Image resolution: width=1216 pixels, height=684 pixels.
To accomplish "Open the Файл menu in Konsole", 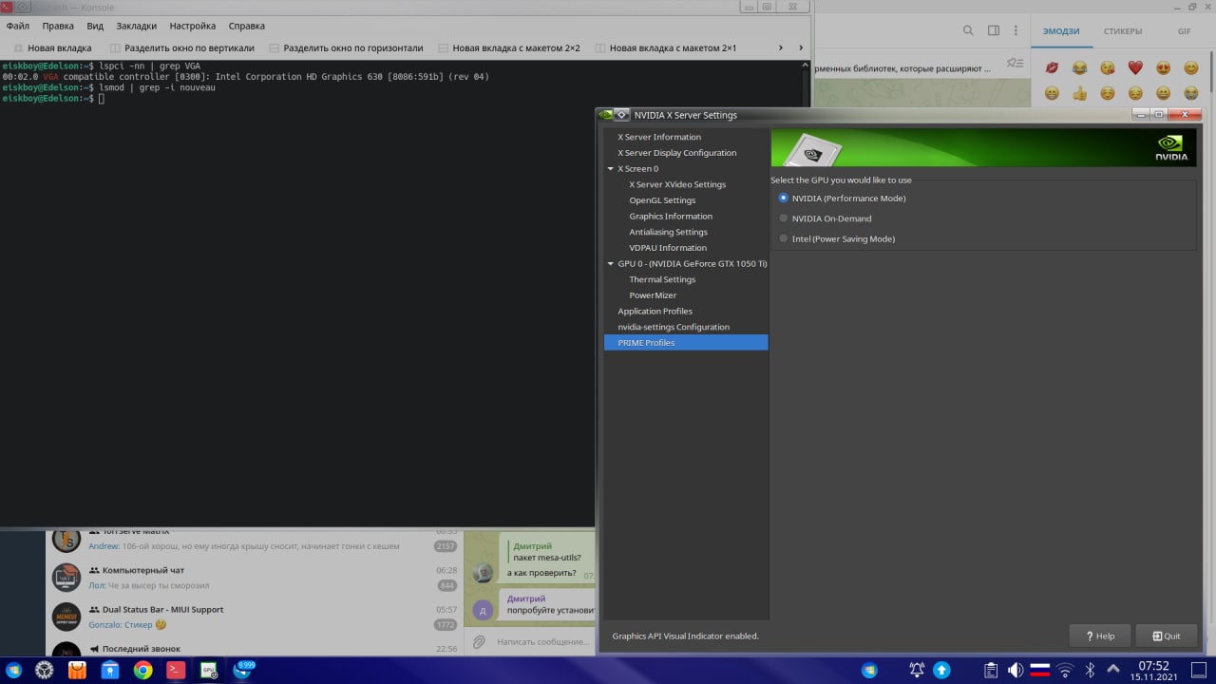I will click(x=18, y=26).
